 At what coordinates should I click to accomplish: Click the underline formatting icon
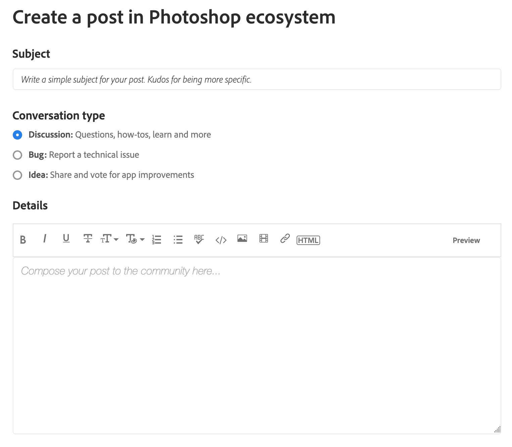coord(66,239)
